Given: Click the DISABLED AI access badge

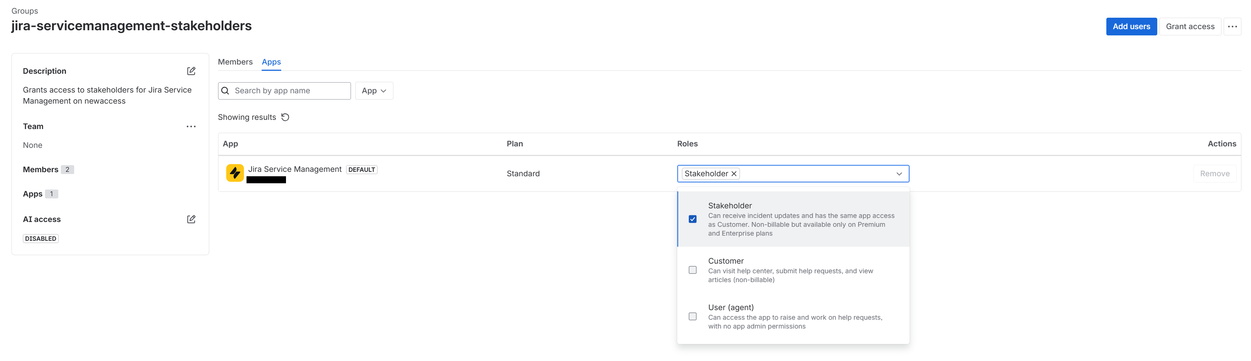Looking at the screenshot, I should (x=40, y=238).
